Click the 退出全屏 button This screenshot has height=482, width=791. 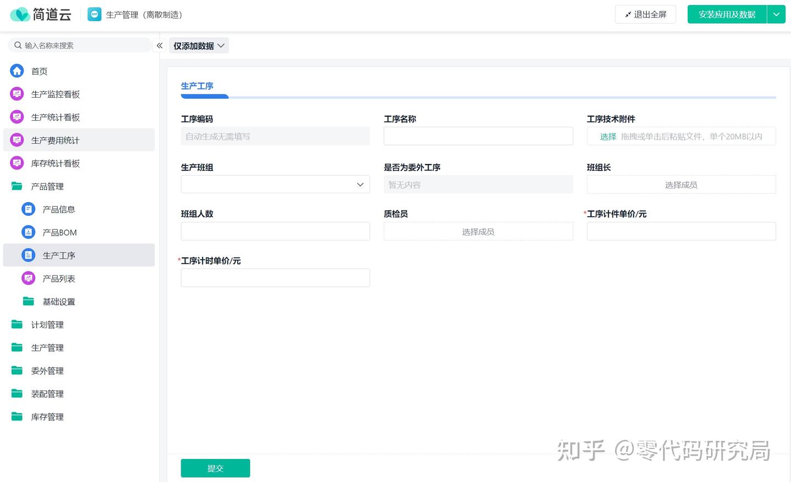(x=645, y=14)
